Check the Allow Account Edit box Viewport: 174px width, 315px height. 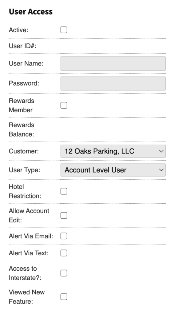pos(64,215)
